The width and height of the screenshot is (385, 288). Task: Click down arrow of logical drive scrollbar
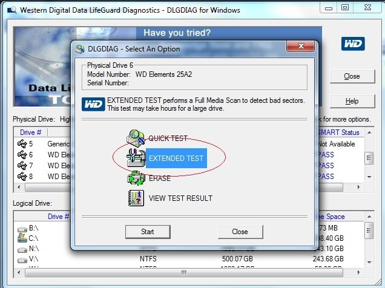[x=369, y=262]
